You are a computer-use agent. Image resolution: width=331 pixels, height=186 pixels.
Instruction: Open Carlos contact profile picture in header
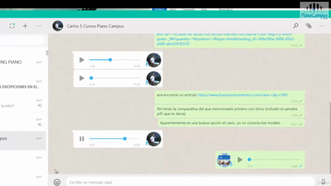57,26
